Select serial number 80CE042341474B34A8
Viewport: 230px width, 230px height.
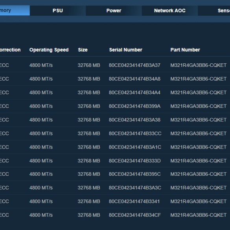[134, 79]
